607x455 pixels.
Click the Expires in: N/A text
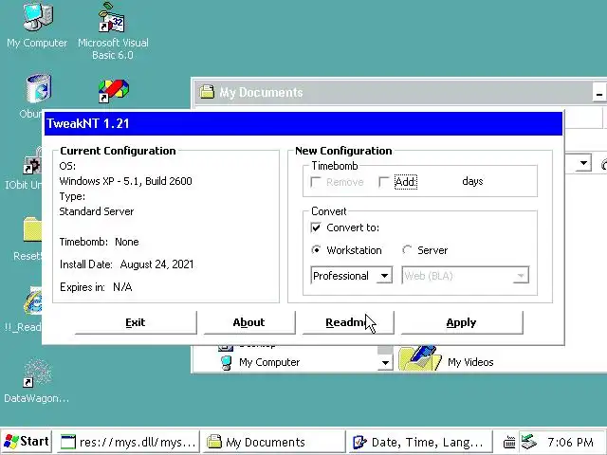[x=96, y=287]
